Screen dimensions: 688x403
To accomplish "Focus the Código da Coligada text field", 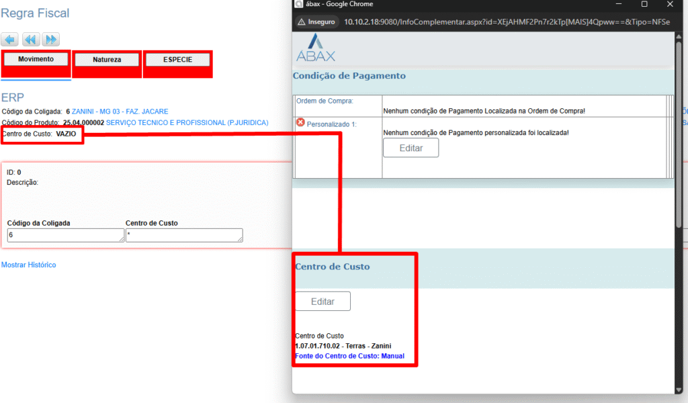I will (x=65, y=235).
